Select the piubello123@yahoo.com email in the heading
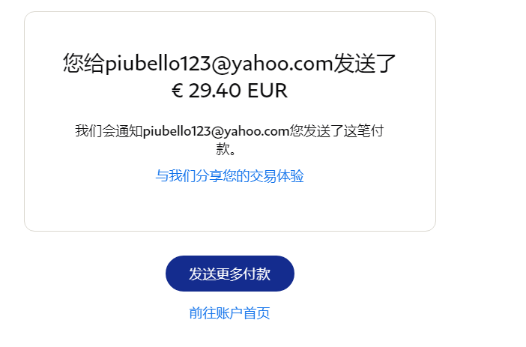This screenshot has width=526, height=347. pyautogui.click(x=219, y=63)
